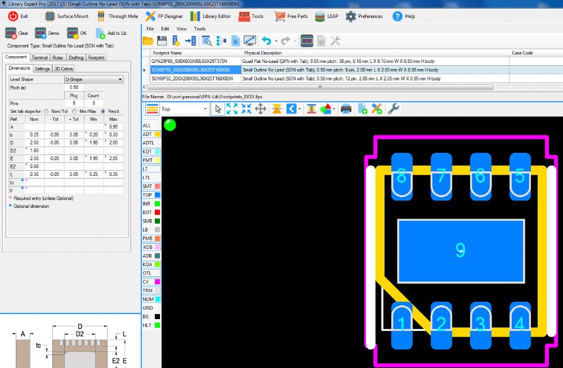Click the undo arrow icon
Image resolution: width=563 pixels, height=368 pixels.
pos(266,41)
